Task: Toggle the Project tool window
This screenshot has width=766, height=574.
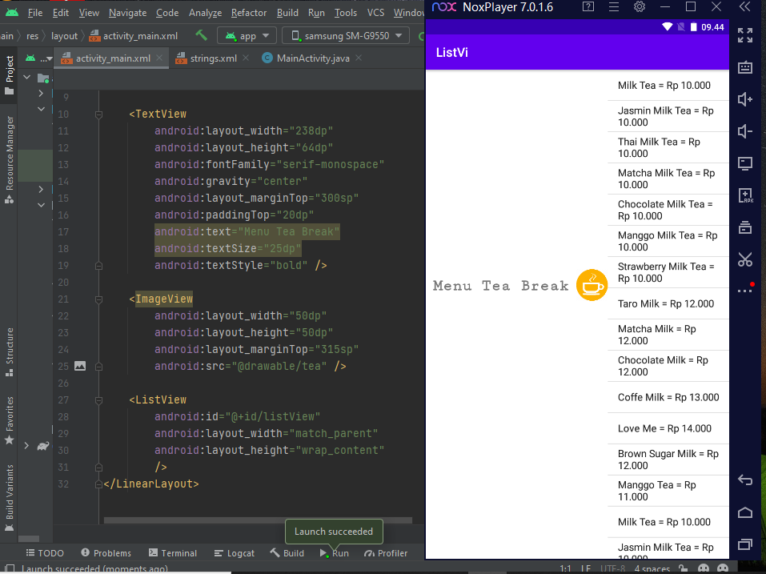Action: [x=9, y=74]
